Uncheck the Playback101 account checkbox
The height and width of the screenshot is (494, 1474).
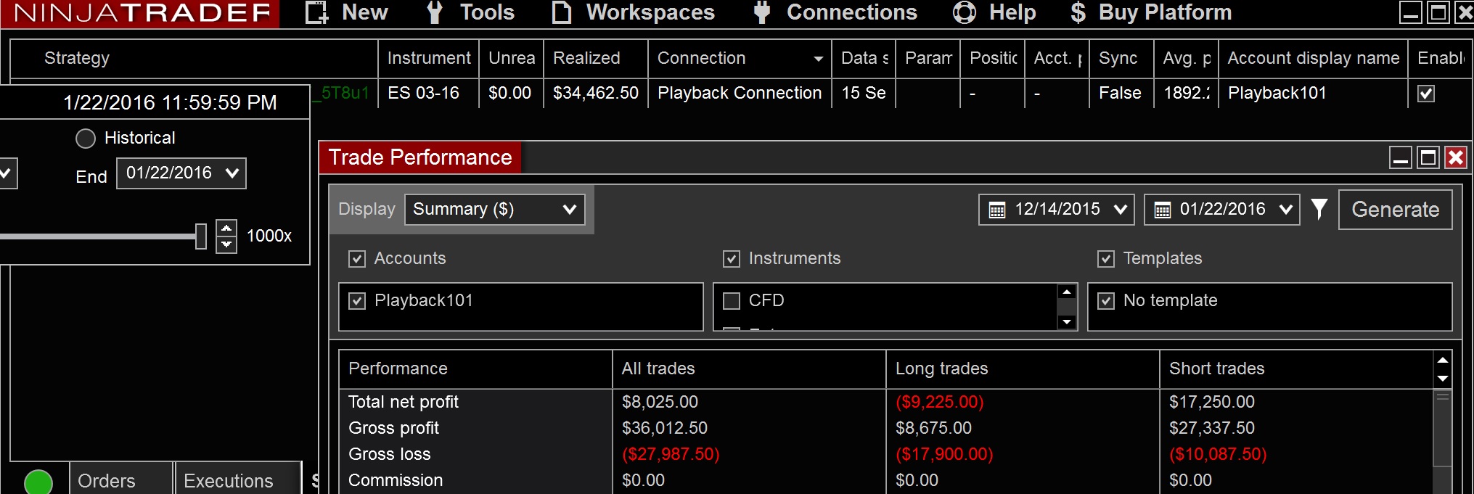pyautogui.click(x=357, y=301)
